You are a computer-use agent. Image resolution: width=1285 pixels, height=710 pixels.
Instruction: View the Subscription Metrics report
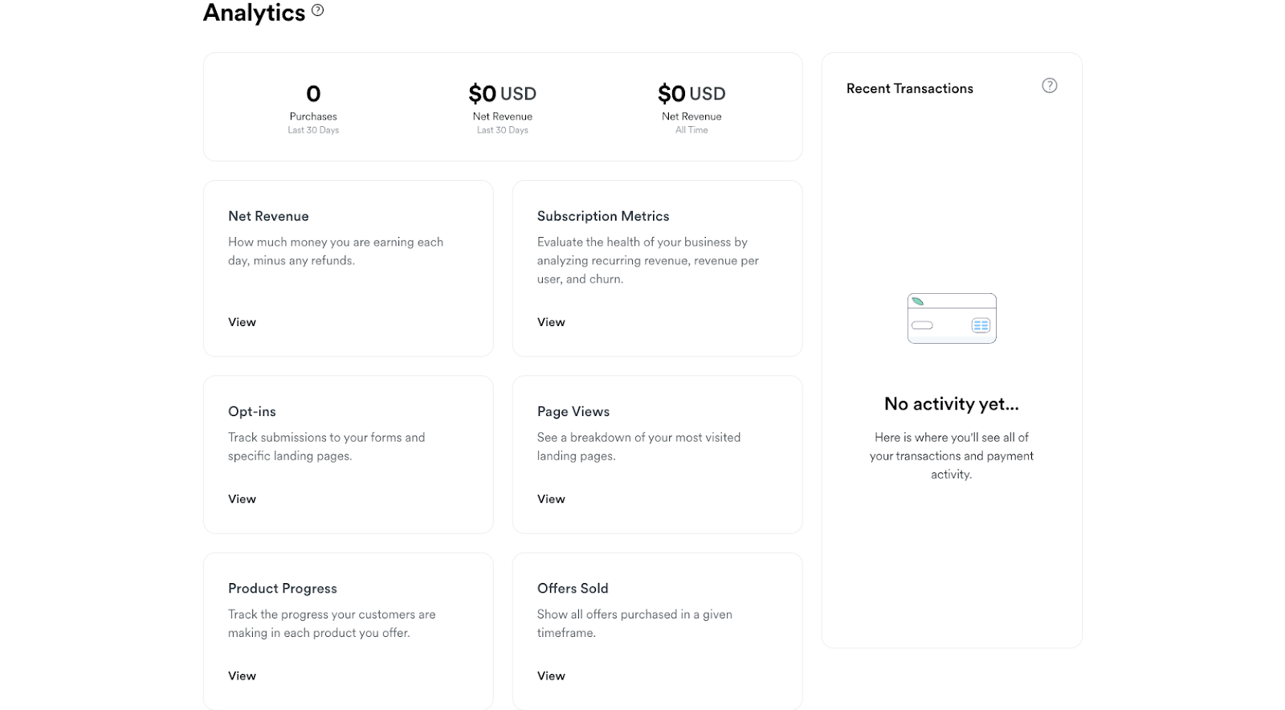point(551,321)
